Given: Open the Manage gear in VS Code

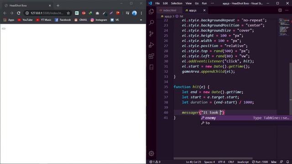Looking at the screenshot, I should (151, 154).
